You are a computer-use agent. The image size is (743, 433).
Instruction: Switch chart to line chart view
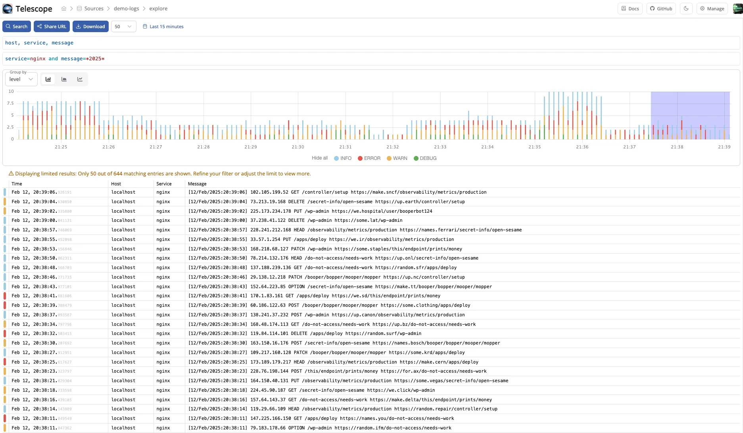tap(80, 79)
